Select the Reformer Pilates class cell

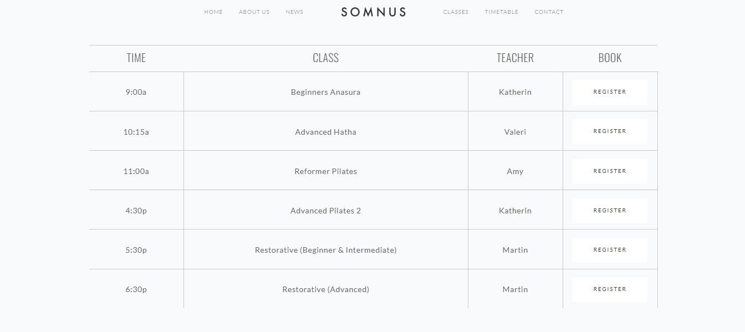[325, 171]
